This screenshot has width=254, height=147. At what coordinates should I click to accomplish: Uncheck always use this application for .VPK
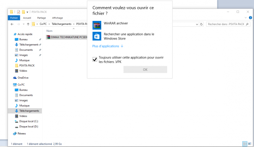click(95, 59)
